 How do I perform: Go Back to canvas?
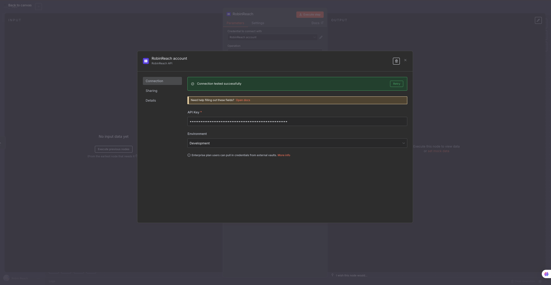20,5
